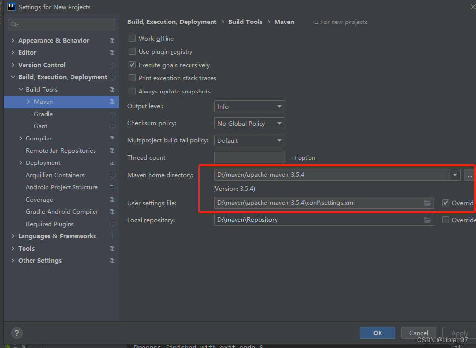Click the project-level icon beside Appearance & Behavior
Image resolution: width=476 pixels, height=348 pixels.
(112, 40)
